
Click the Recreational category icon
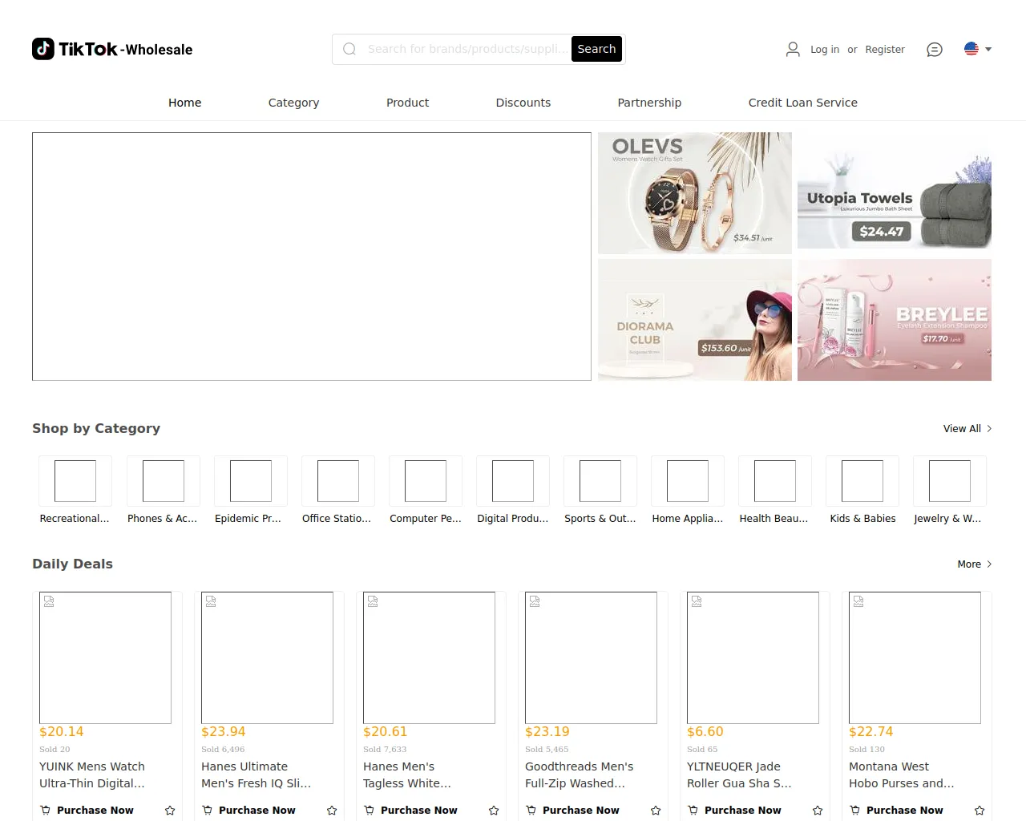coord(75,481)
